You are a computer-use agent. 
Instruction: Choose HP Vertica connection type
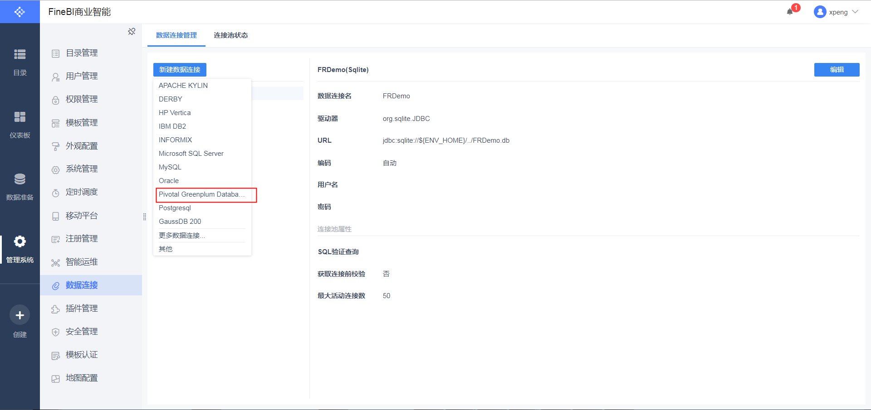click(202, 113)
